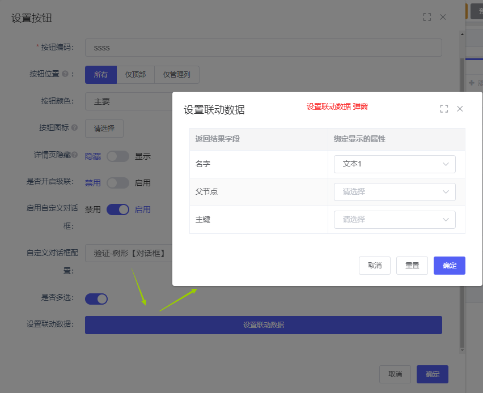The width and height of the screenshot is (483, 393).
Task: Open the 名字 bound attribute dropdown
Action: tap(395, 164)
